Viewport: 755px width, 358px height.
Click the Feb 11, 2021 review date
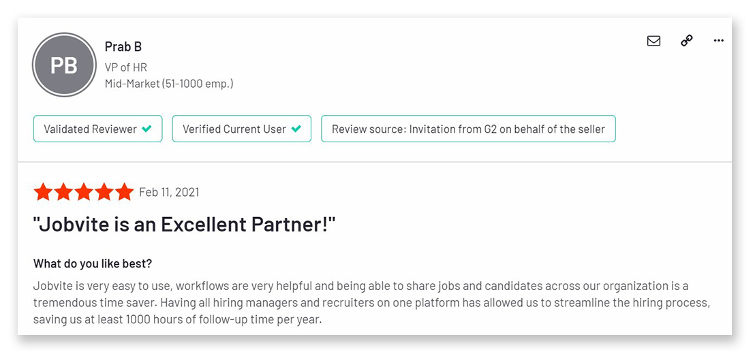tap(169, 193)
